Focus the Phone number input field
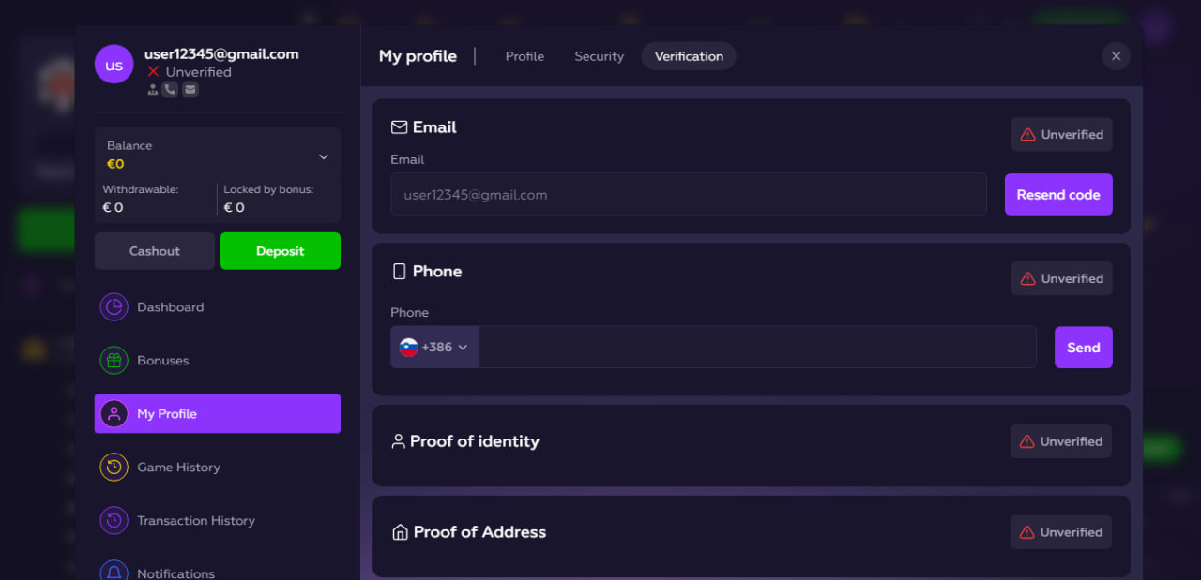Viewport: 1201px width, 580px height. [757, 347]
